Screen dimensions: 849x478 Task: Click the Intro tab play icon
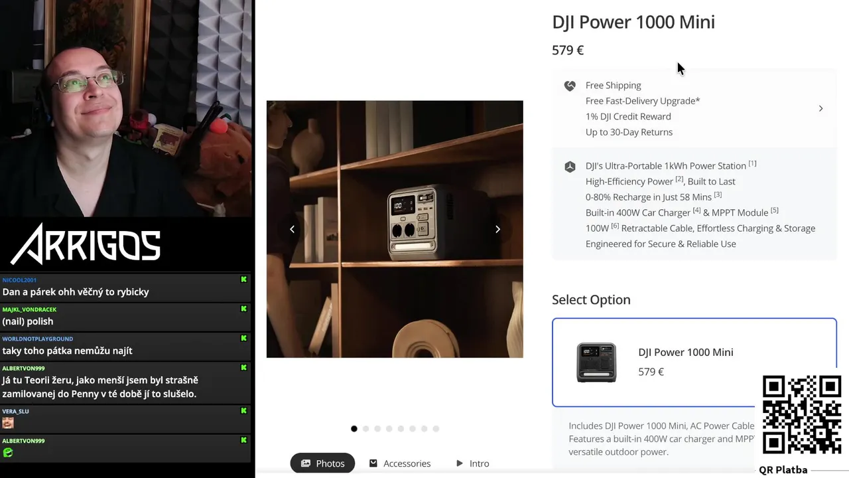pyautogui.click(x=460, y=463)
